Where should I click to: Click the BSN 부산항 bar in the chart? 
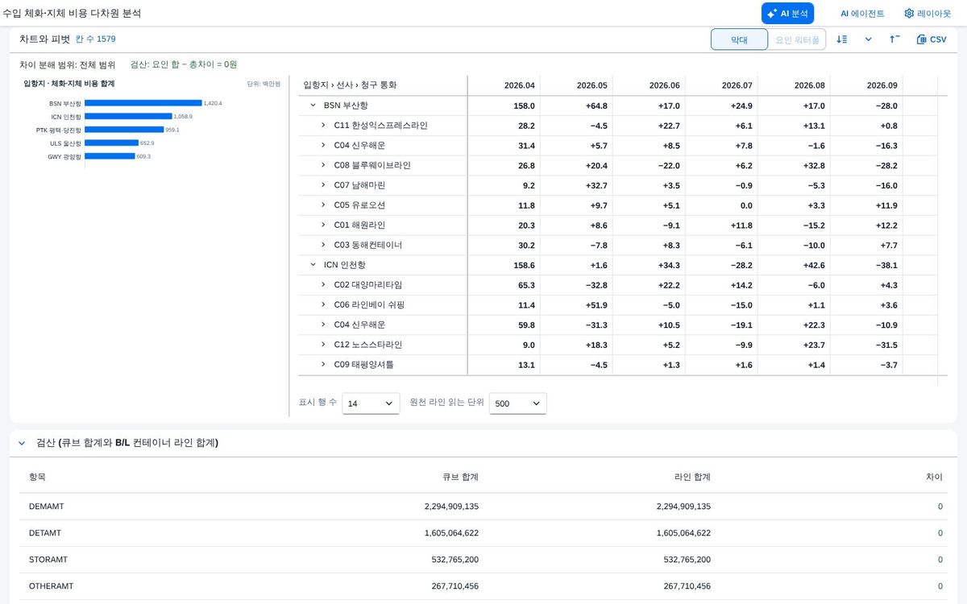143,103
